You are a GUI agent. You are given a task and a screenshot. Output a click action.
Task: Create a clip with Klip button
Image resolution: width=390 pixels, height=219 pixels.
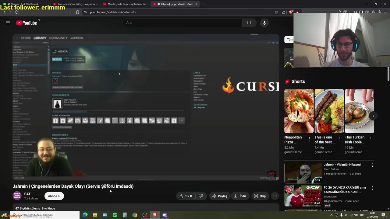[x=260, y=196]
